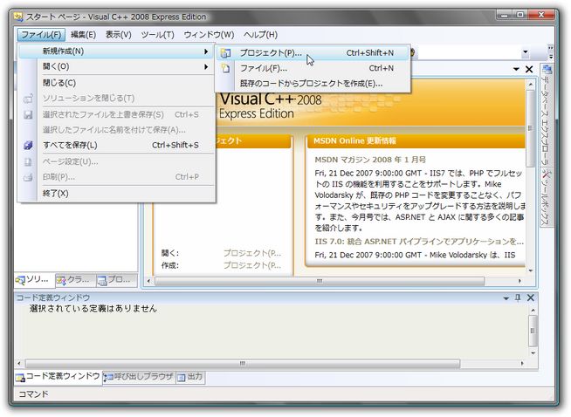Open the code definition window options dropdown
Viewport: 571px width, 417px height.
click(506, 298)
